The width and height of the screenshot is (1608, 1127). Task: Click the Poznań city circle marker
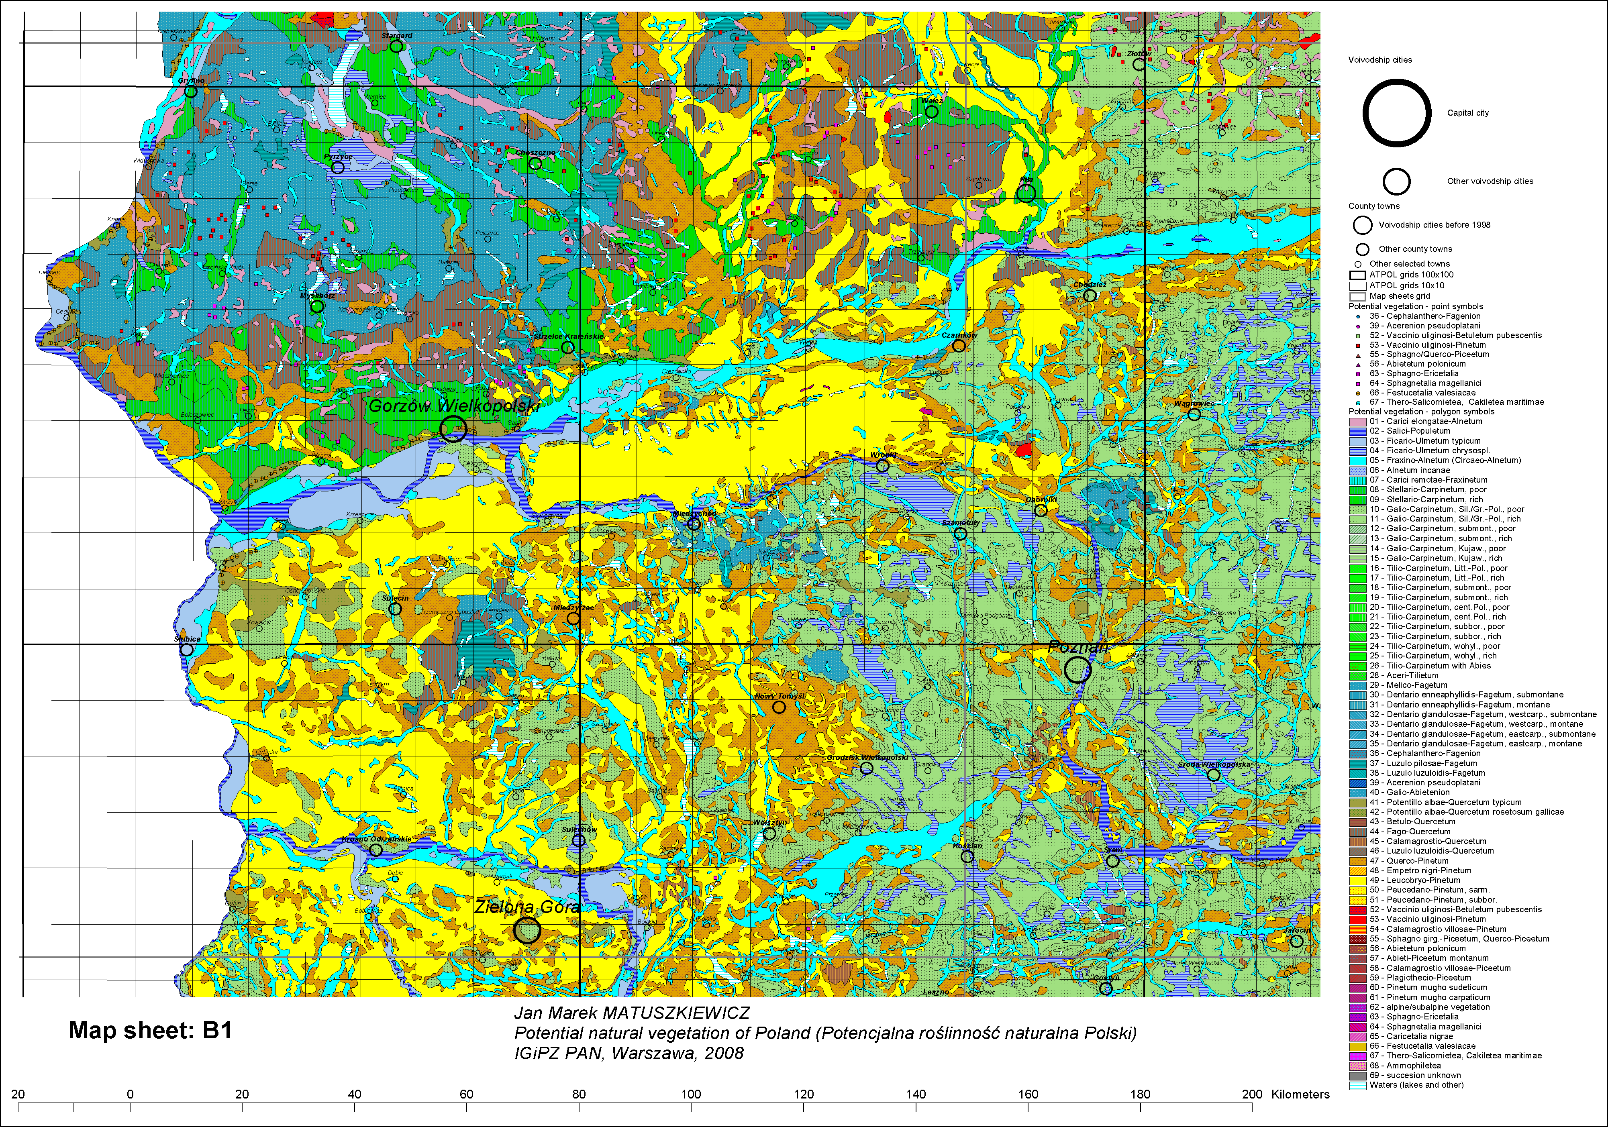(1077, 669)
